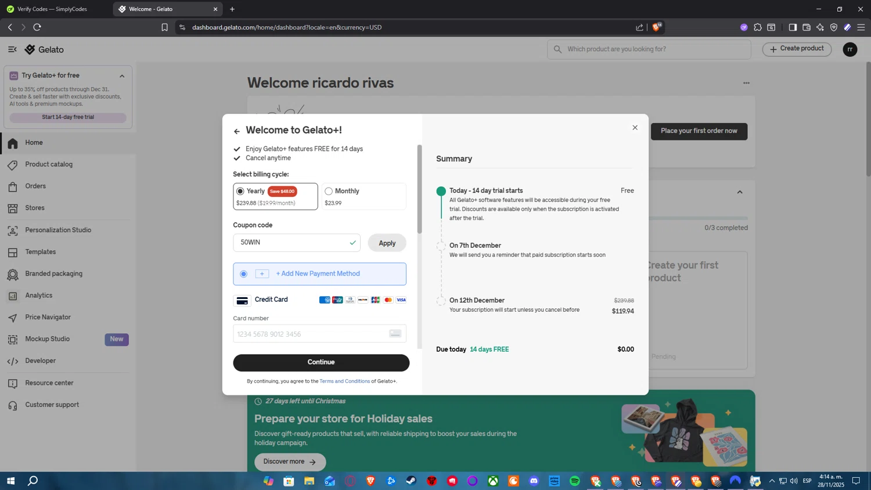This screenshot has width=871, height=490.
Task: Click the Analytics chart icon
Action: (13, 296)
